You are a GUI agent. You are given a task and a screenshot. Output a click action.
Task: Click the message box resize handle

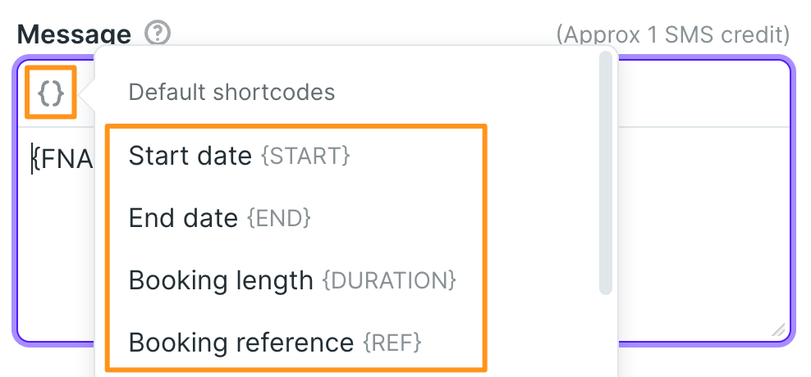pos(778,330)
